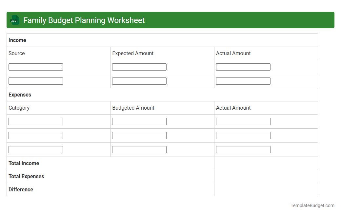This screenshot has height=215, width=341.
Task: Select the Total Income row cell
Action: [x=266, y=163]
